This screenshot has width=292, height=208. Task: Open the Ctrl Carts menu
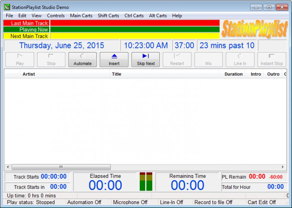134,16
